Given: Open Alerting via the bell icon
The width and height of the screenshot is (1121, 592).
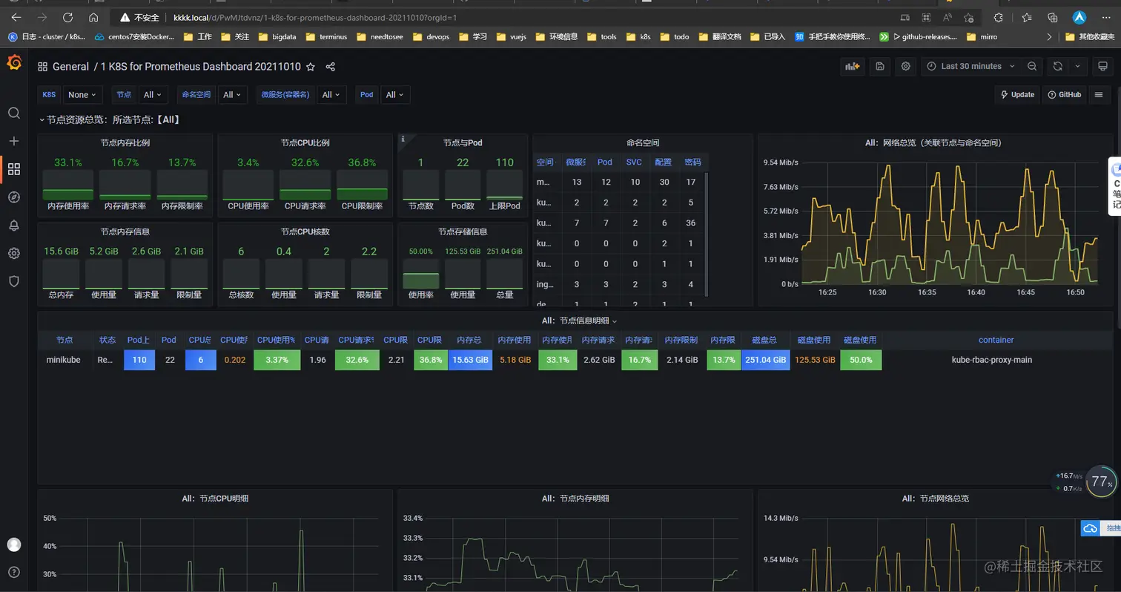Looking at the screenshot, I should (x=14, y=226).
